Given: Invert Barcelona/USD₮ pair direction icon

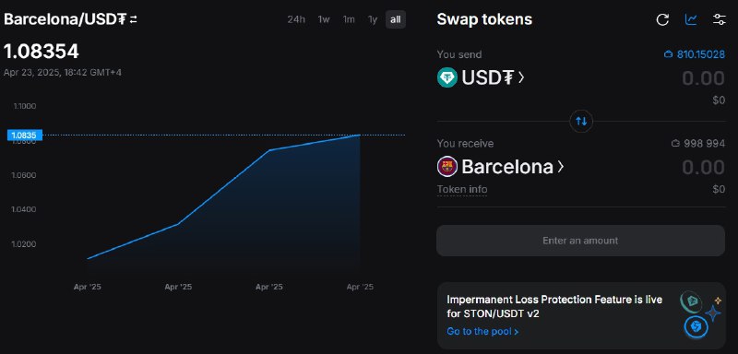Looking at the screenshot, I should click(134, 19).
